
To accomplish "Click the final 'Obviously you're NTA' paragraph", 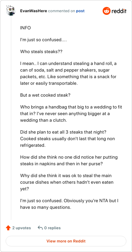I will 69,204.
